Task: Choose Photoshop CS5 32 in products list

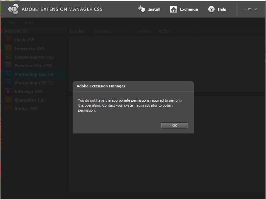Action: coord(34,83)
